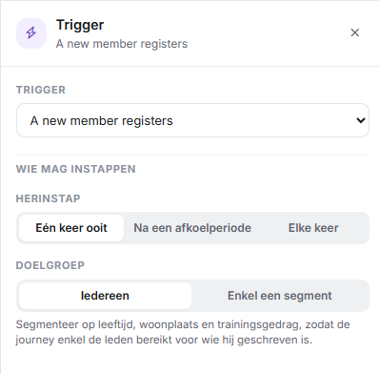The width and height of the screenshot is (379, 374).
Task: Click the helper text line starting with 'journey enkel'
Action: [x=164, y=340]
